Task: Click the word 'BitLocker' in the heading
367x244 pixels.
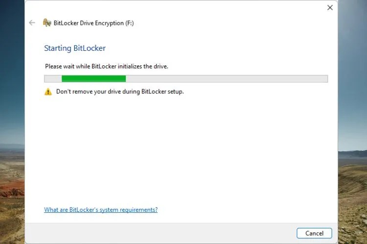Action: (x=90, y=48)
